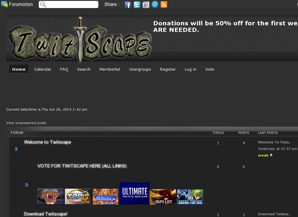Open the VOTE FOR TWITSCAPE HERE forum link
The height and width of the screenshot is (217, 298).
click(82, 166)
